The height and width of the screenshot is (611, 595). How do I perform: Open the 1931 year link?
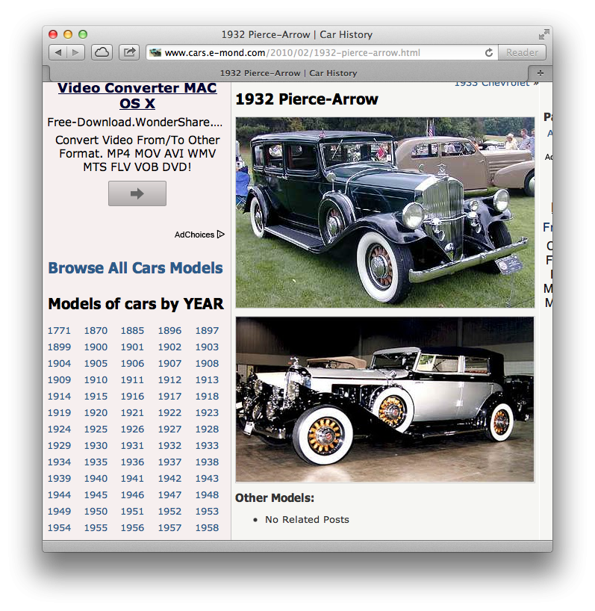(132, 445)
